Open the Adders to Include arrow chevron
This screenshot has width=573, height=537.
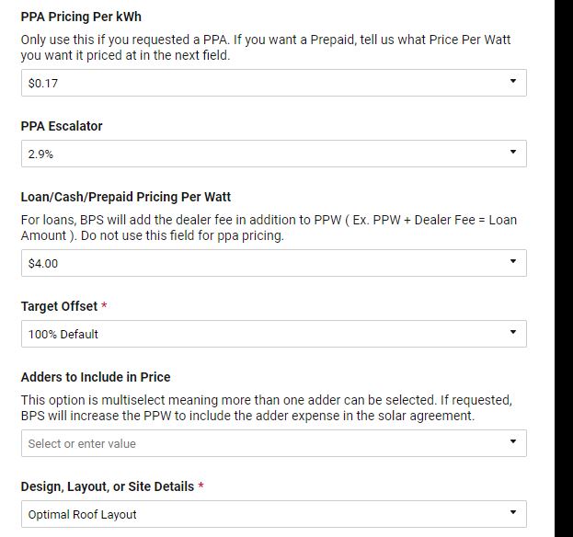512,442
